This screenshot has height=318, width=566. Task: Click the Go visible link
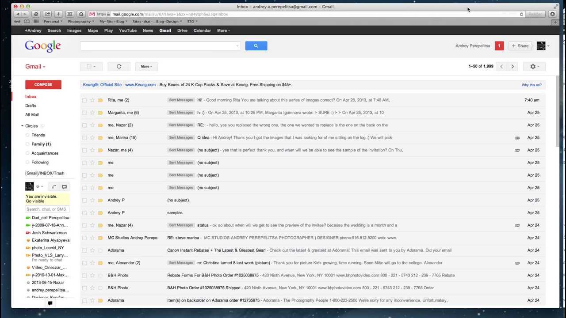tap(35, 201)
